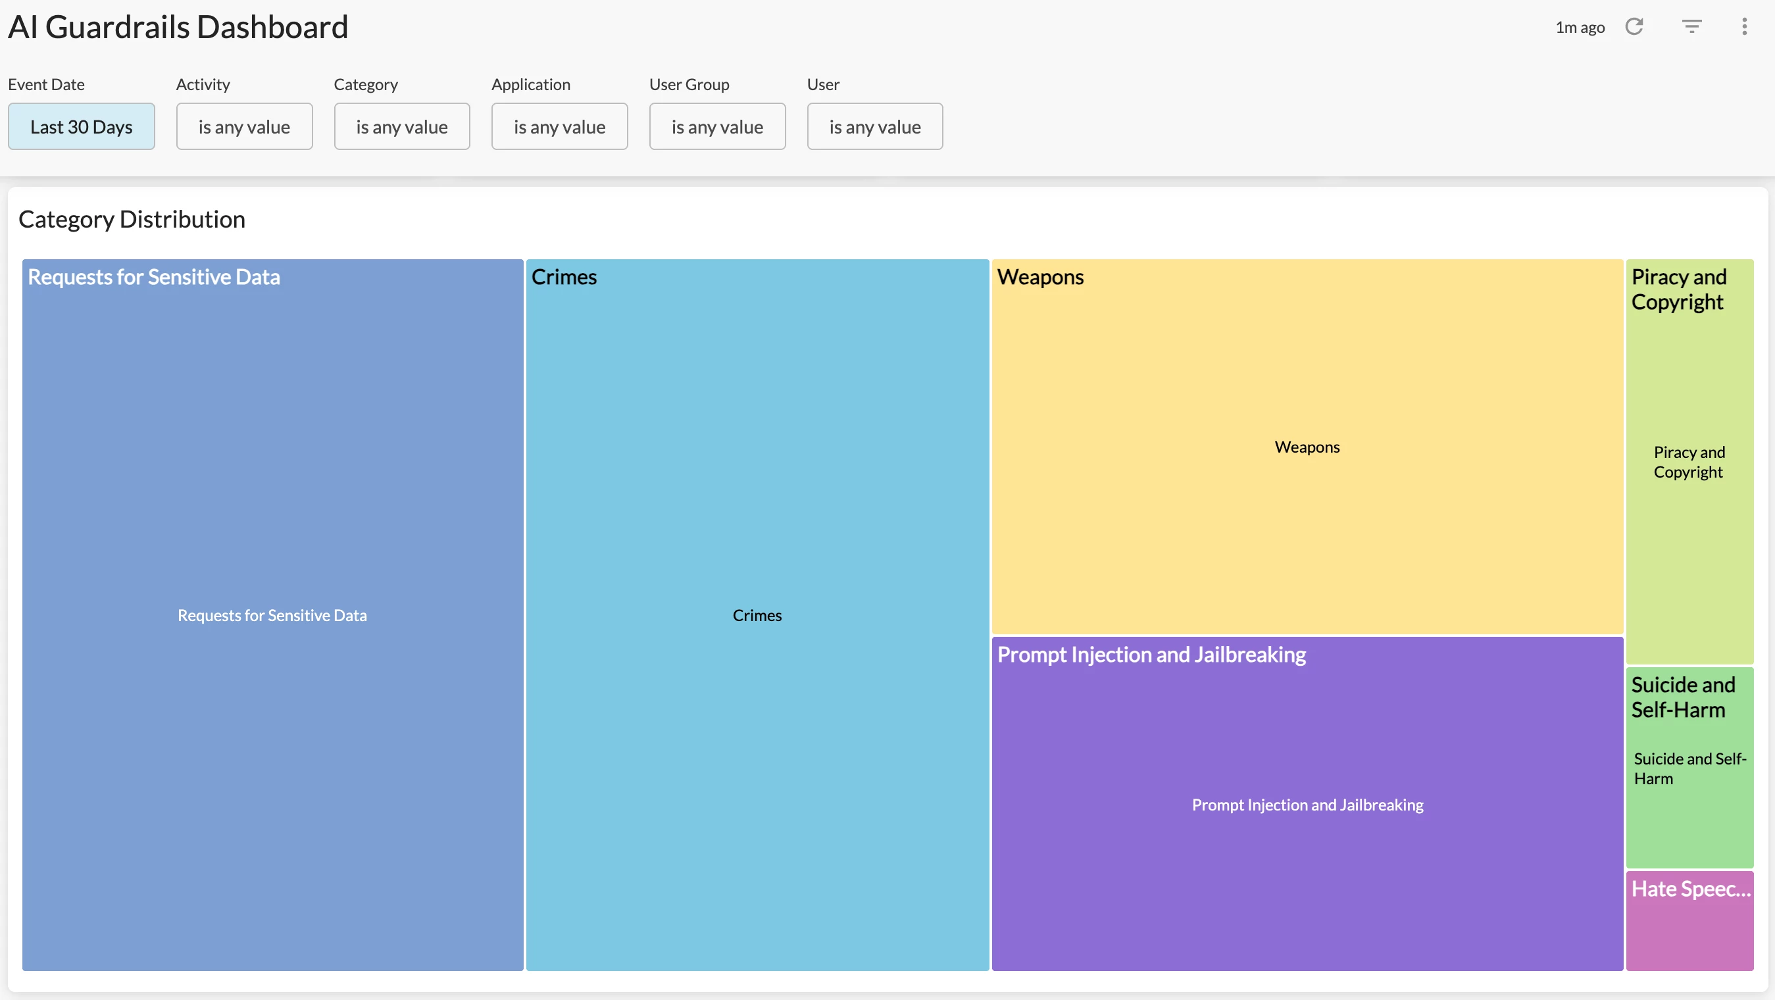Viewport: 1775px width, 1000px height.
Task: Open the Activity filter dropdown
Action: 244,127
